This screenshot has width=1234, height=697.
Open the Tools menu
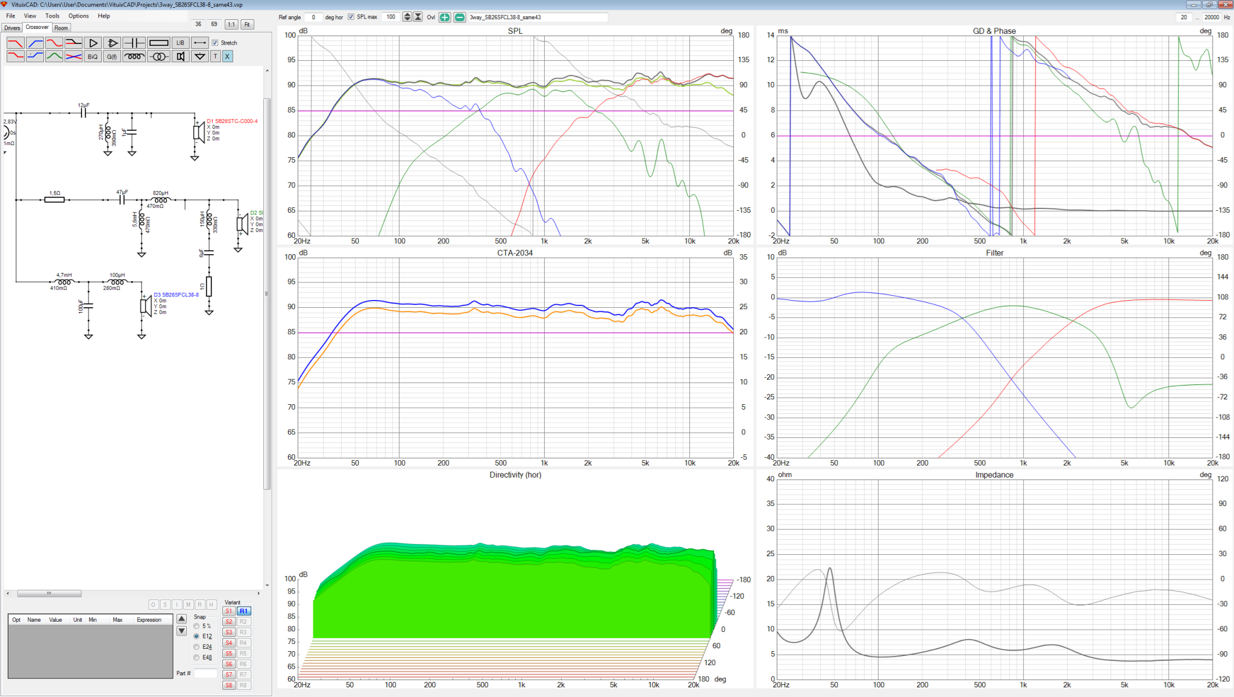(x=52, y=16)
